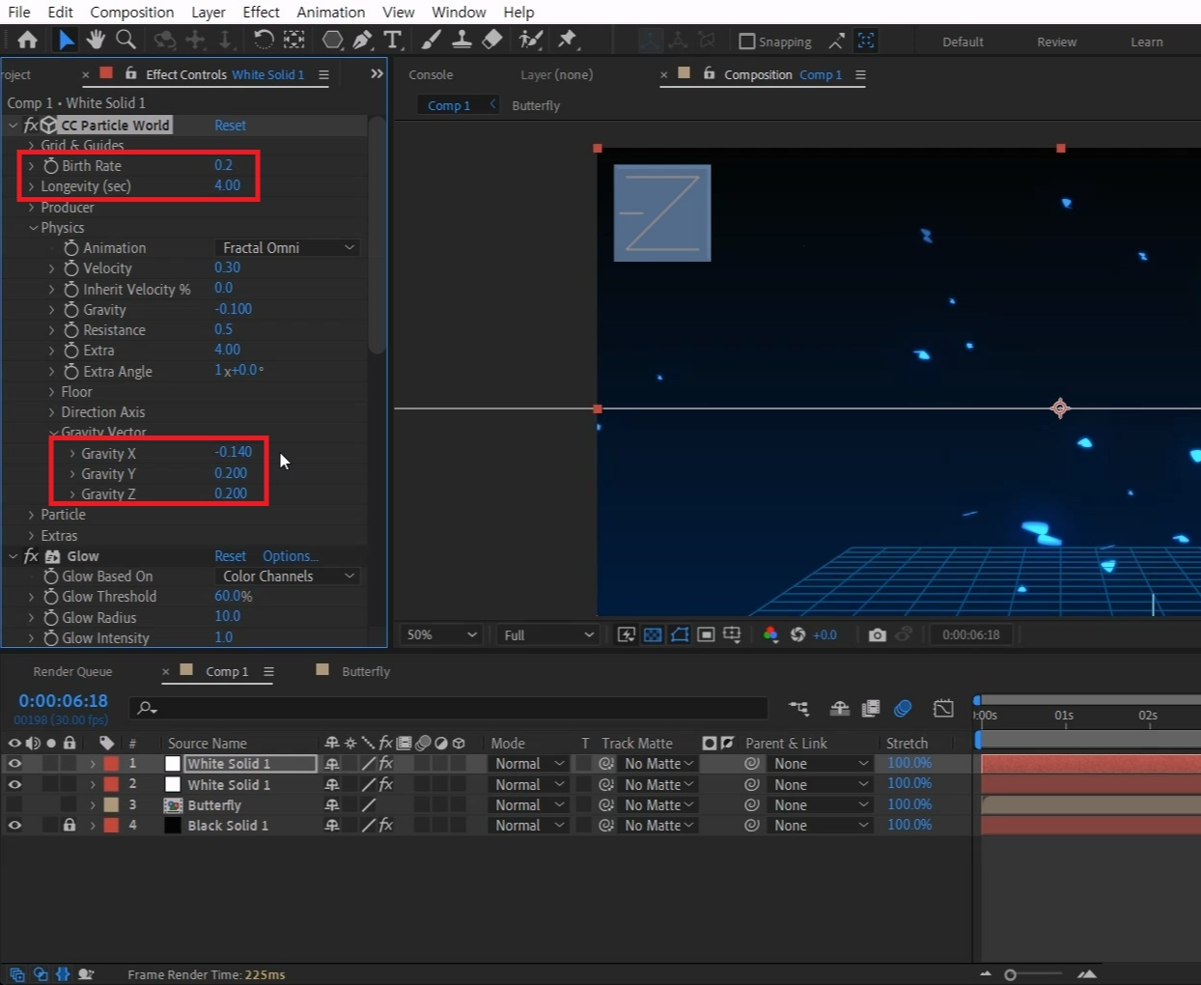Image resolution: width=1201 pixels, height=985 pixels.
Task: Click the Butterfly breadcrumb in viewer
Action: point(536,105)
